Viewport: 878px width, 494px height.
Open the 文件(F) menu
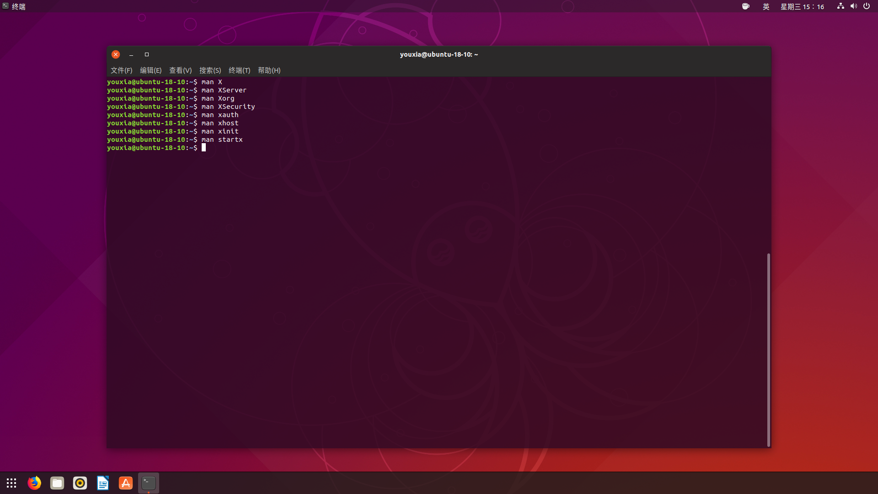[x=121, y=70]
